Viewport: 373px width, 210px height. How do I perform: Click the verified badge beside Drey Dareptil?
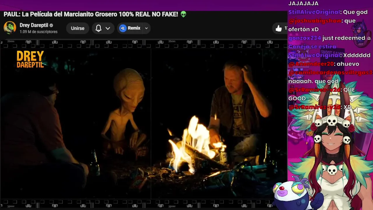point(51,25)
